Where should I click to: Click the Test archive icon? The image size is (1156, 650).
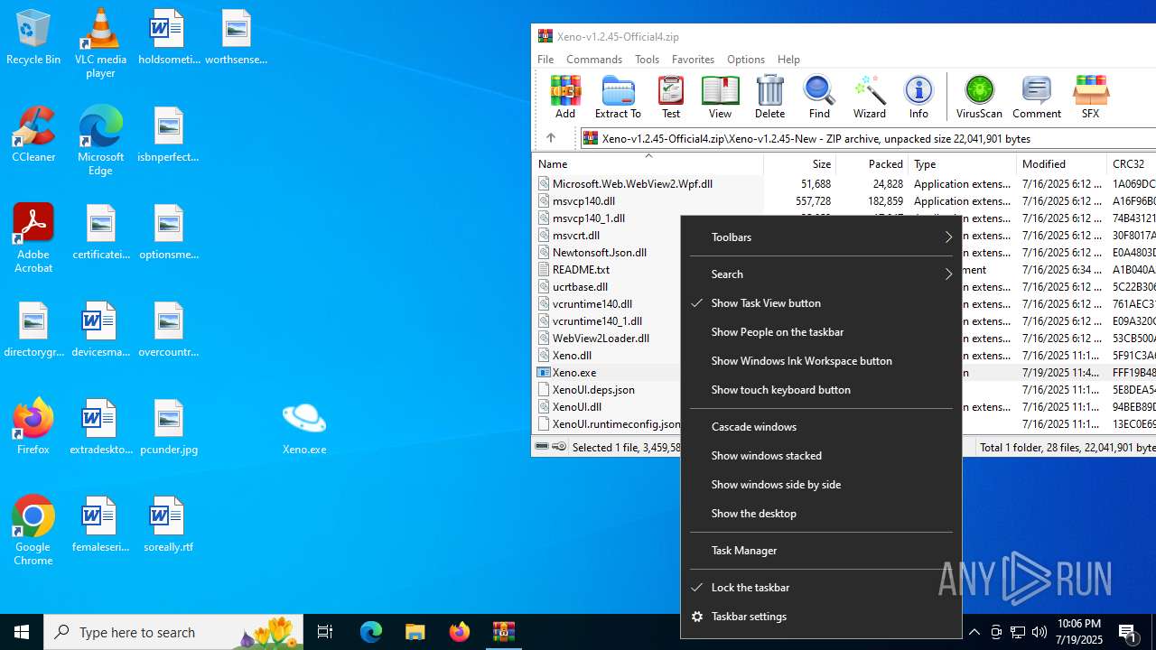(x=671, y=97)
